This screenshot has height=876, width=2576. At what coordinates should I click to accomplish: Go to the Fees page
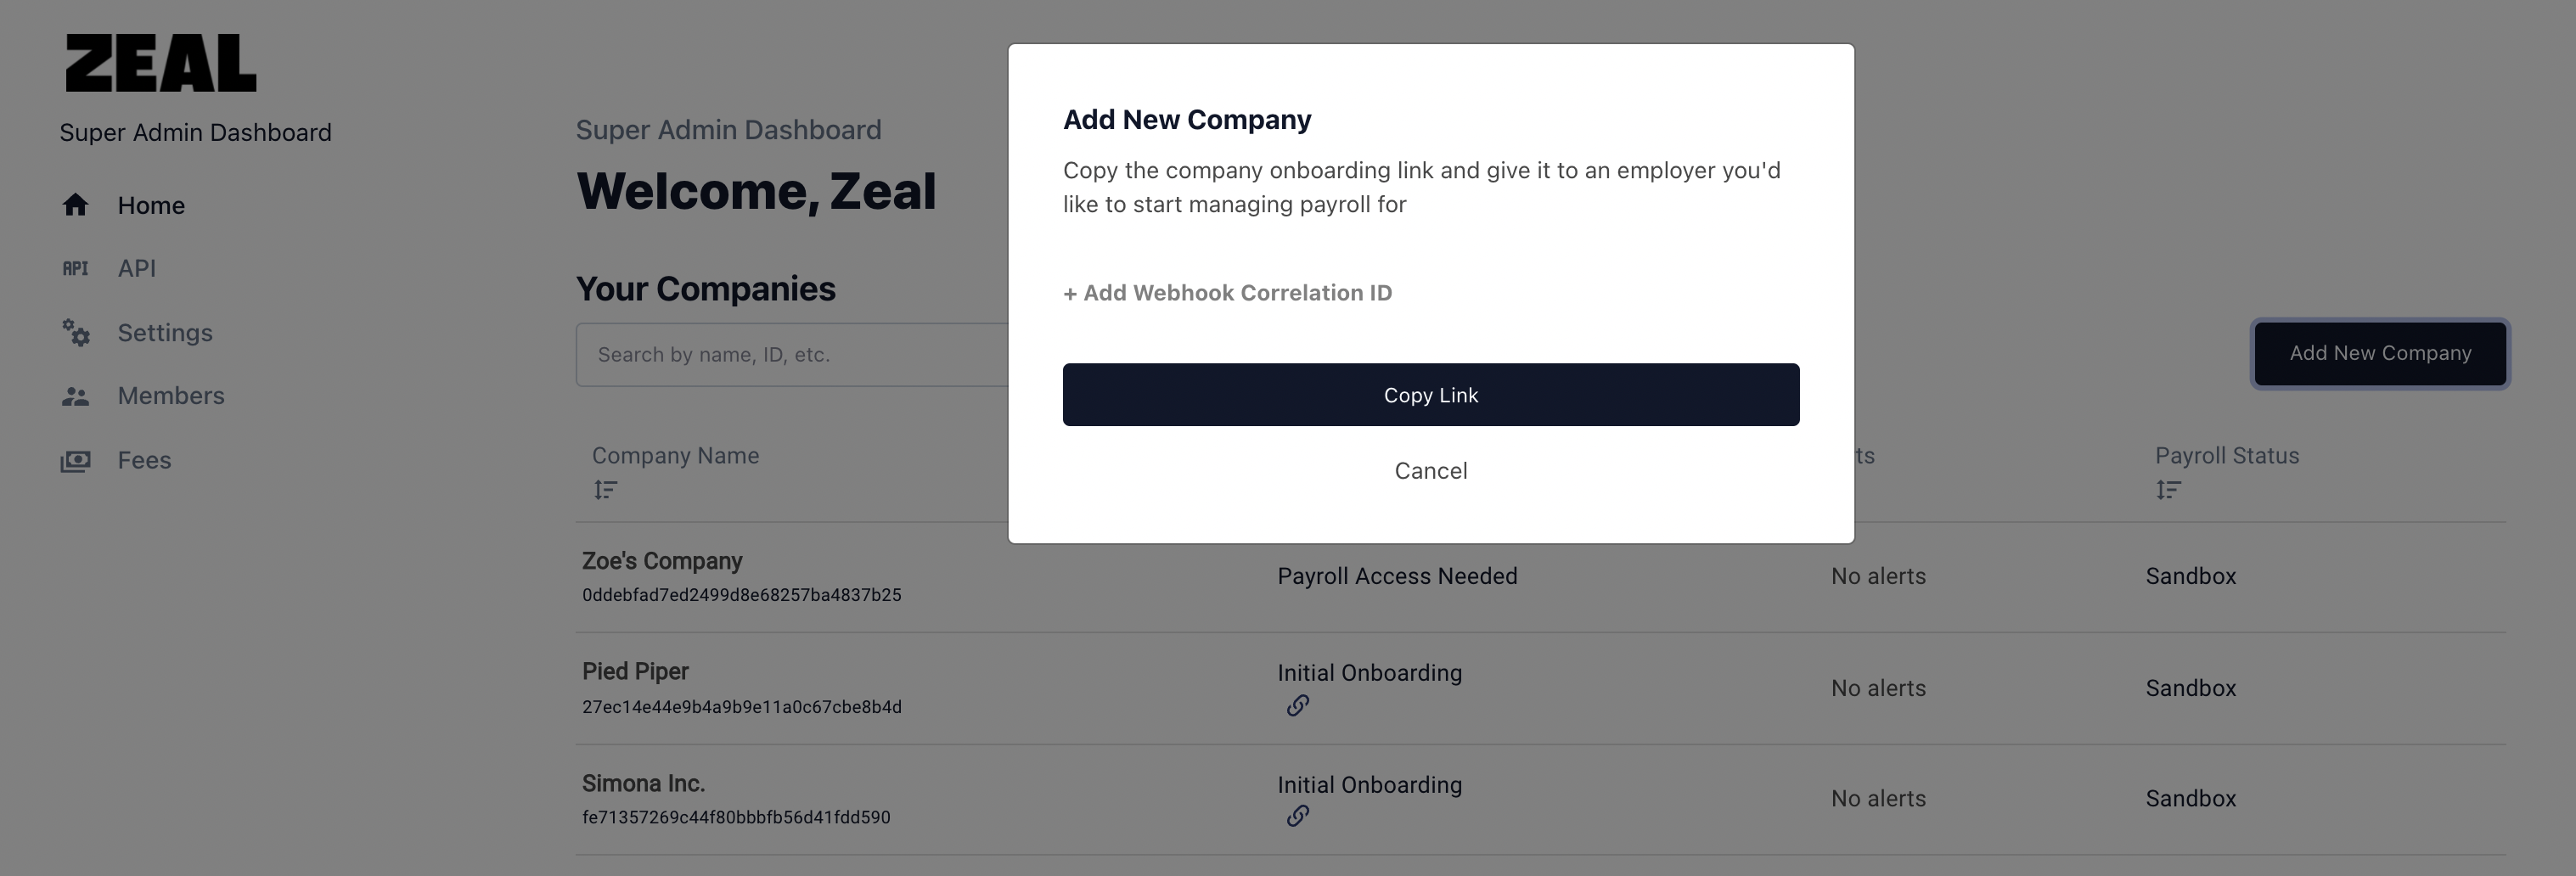(144, 460)
